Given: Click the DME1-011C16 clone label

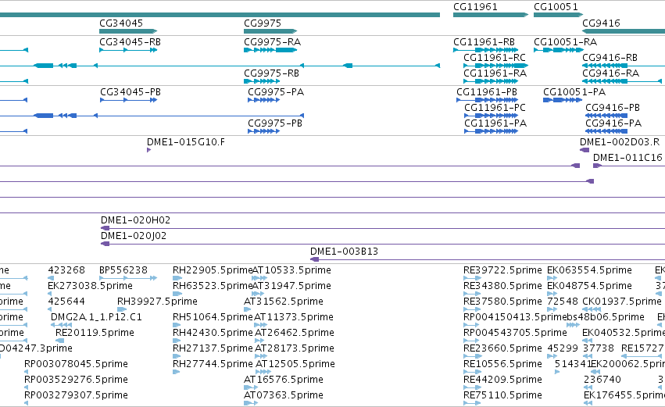Looking at the screenshot, I should 627,158.
